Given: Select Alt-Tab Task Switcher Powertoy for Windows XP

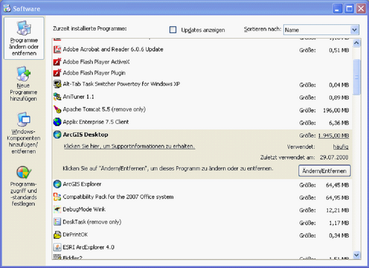Looking at the screenshot, I should 202,84.
